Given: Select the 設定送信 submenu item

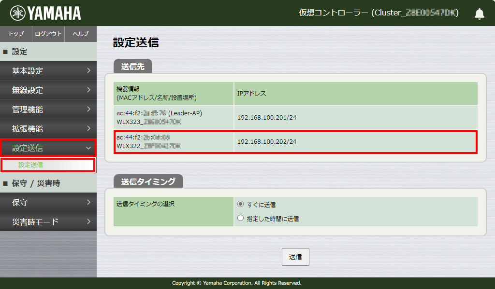Looking at the screenshot, I should 48,165.
